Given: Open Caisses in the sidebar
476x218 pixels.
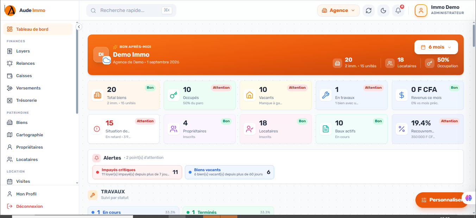Looking at the screenshot, I should (38, 76).
